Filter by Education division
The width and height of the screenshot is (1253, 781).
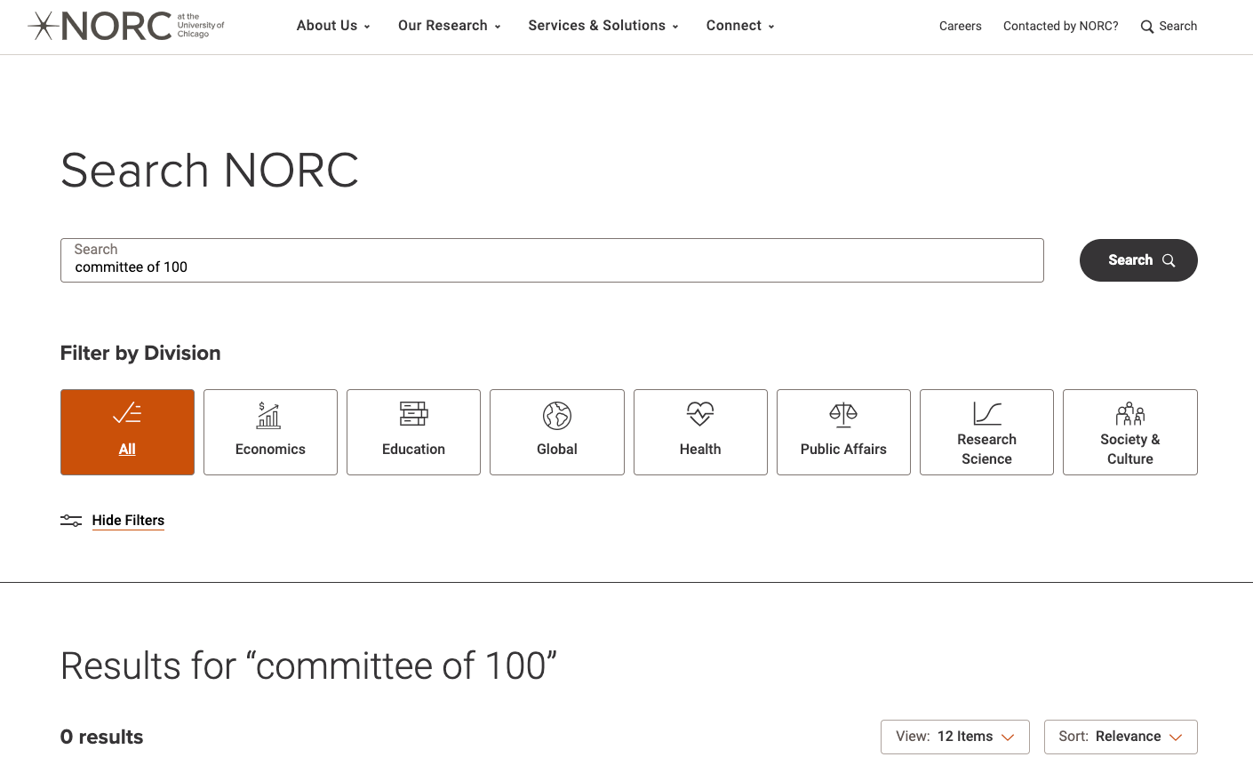[413, 432]
